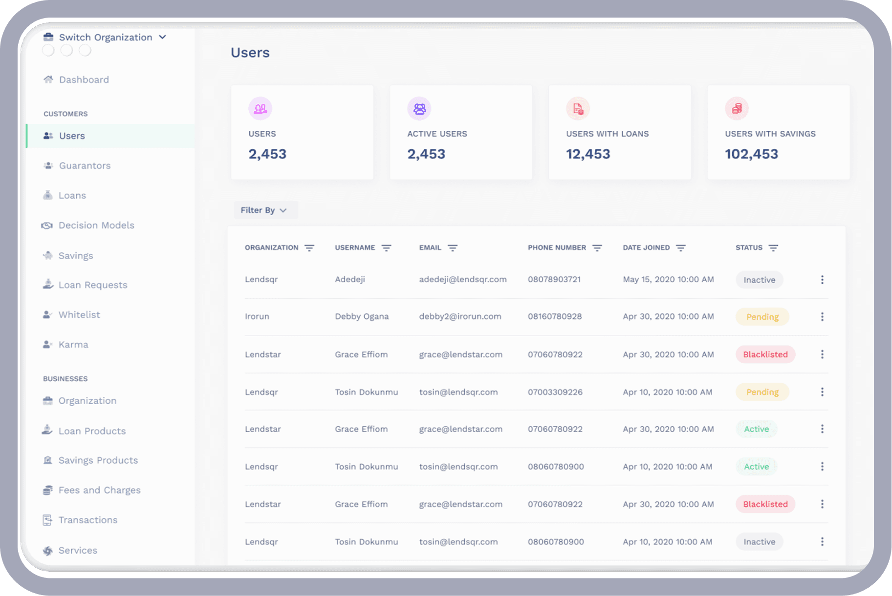Open the Filter By dropdown
The width and height of the screenshot is (892, 596).
coord(264,210)
